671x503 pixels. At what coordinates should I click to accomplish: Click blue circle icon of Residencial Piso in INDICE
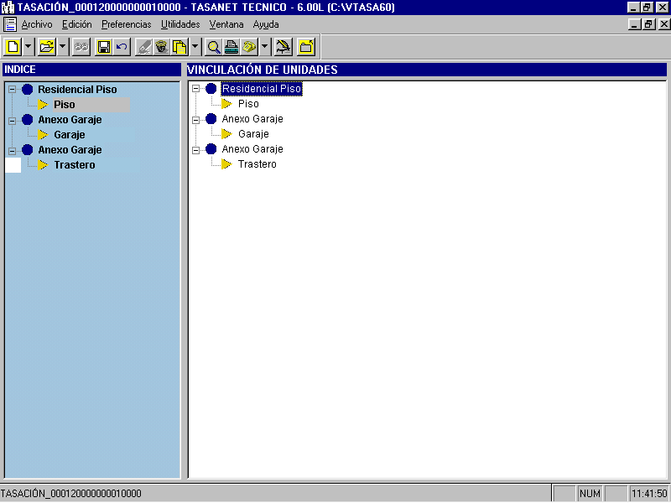28,90
